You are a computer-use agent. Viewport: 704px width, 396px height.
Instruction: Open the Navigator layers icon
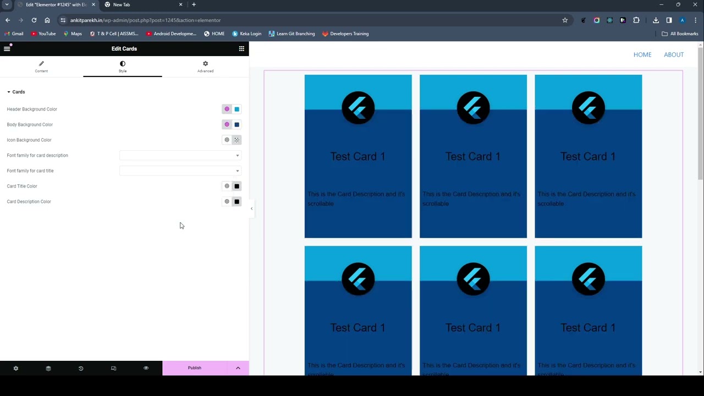point(48,368)
